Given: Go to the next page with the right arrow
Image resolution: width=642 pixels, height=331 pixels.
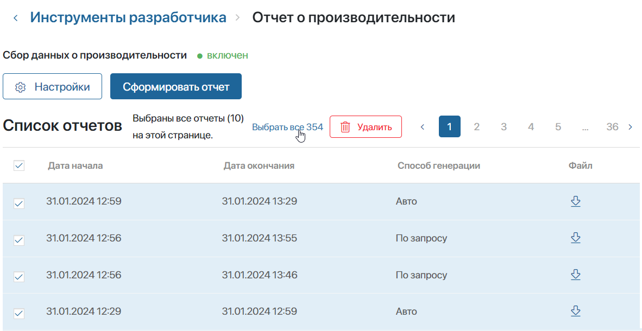Looking at the screenshot, I should pos(631,127).
